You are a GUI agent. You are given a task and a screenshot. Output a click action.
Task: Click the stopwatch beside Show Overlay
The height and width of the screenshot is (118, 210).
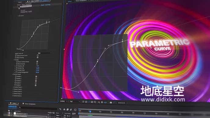pos(16,58)
